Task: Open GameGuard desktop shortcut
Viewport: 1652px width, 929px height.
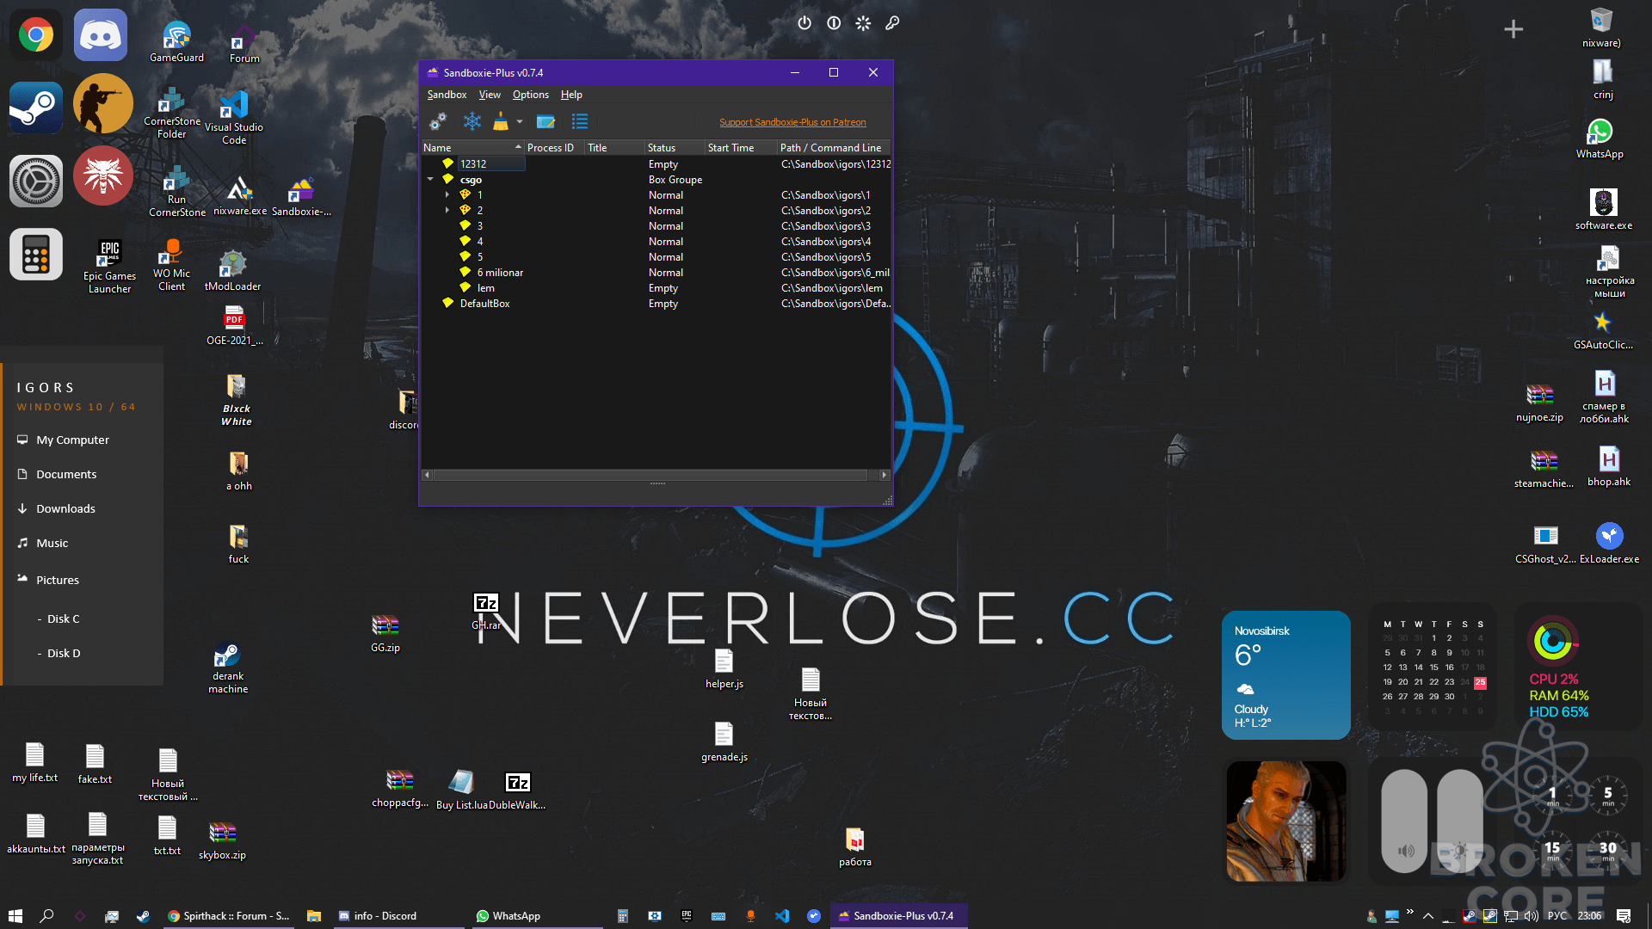Action: click(x=177, y=40)
